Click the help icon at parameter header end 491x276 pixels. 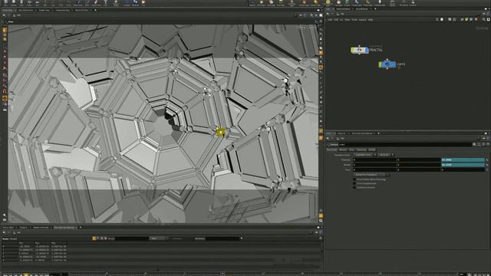[x=488, y=144]
